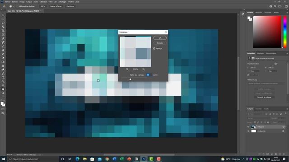Create new layer icon in Calques footer

click(280, 154)
